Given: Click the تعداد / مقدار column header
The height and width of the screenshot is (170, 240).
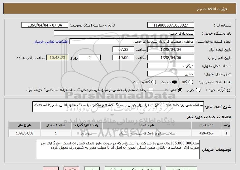Looking at the screenshot, I should pyautogui.click(x=56, y=125).
